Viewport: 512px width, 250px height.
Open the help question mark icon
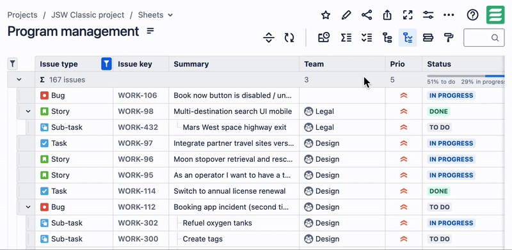(472, 15)
